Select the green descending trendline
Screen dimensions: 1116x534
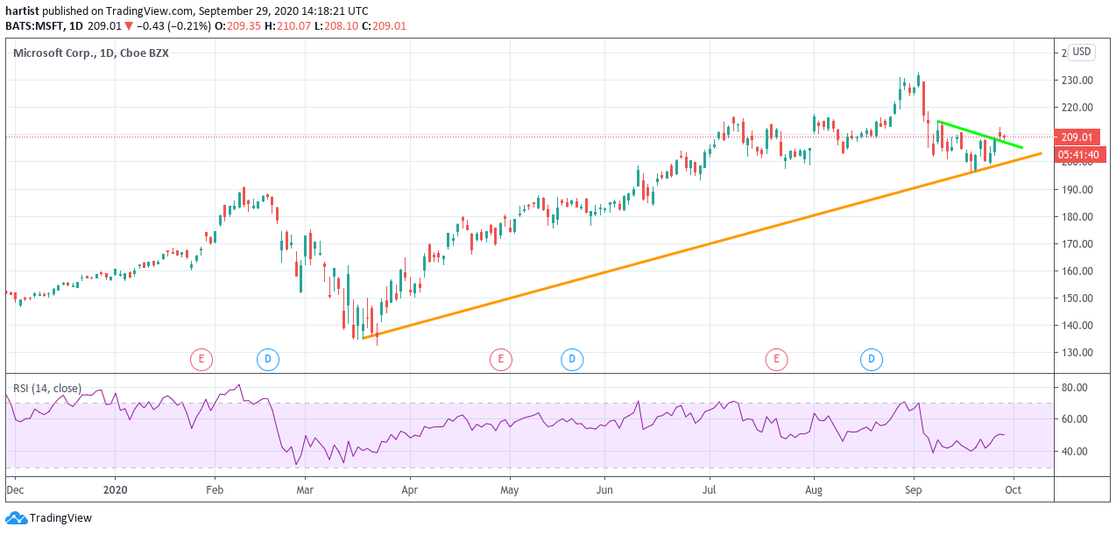[979, 134]
